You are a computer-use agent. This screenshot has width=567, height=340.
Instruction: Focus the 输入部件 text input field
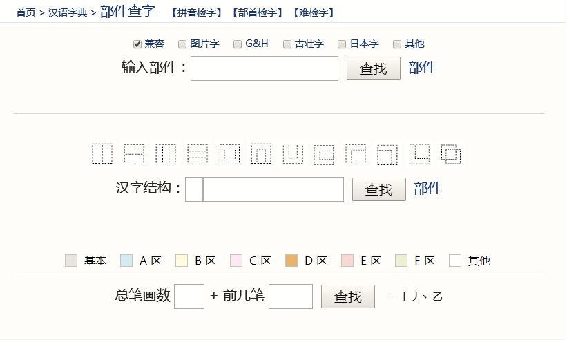pyautogui.click(x=264, y=68)
